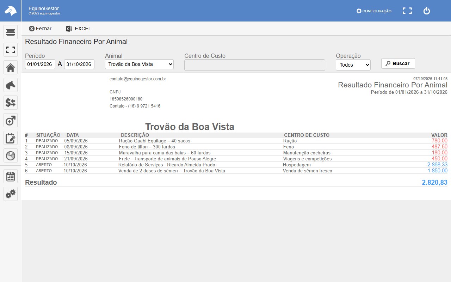
Task: Select row 'Ração Guabi Equitage – 40 sacos'
Action: coord(236,141)
